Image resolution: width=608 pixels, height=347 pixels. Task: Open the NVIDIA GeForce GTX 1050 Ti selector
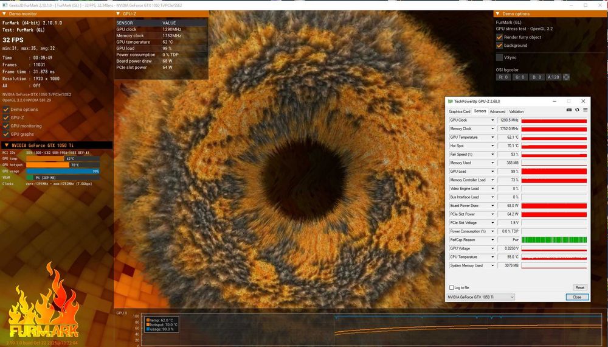[x=480, y=297]
